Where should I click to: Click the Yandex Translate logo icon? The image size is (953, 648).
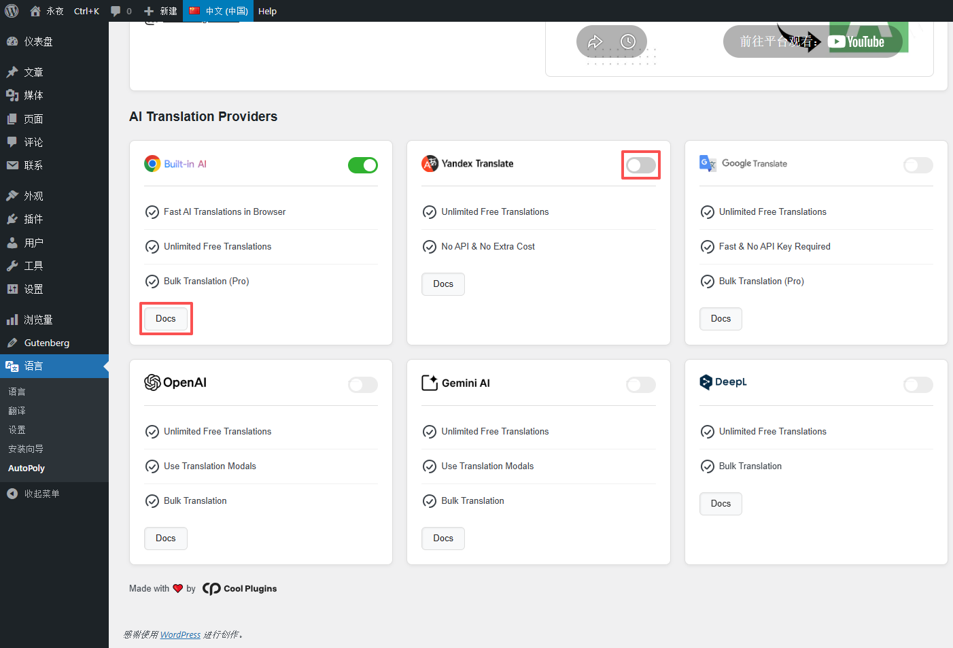point(430,164)
